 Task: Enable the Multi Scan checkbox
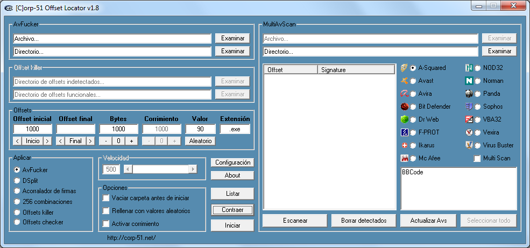477,158
